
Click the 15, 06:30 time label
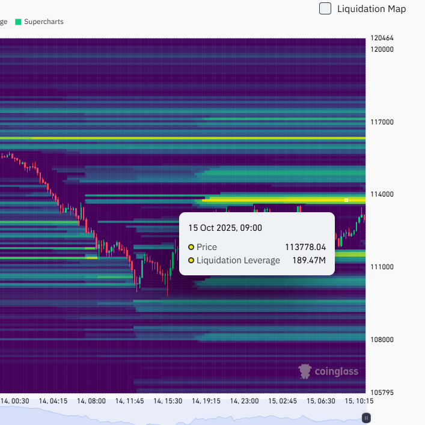click(x=321, y=401)
